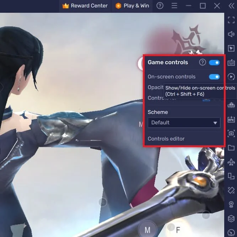The height and width of the screenshot is (237, 237).
Task: Open the memory trim icon in sidebar
Action: pyautogui.click(x=231, y=105)
